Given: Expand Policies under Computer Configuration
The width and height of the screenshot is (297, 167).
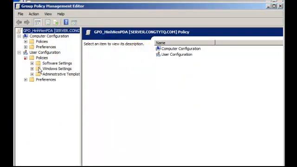Looking at the screenshot, I should pos(26,41).
